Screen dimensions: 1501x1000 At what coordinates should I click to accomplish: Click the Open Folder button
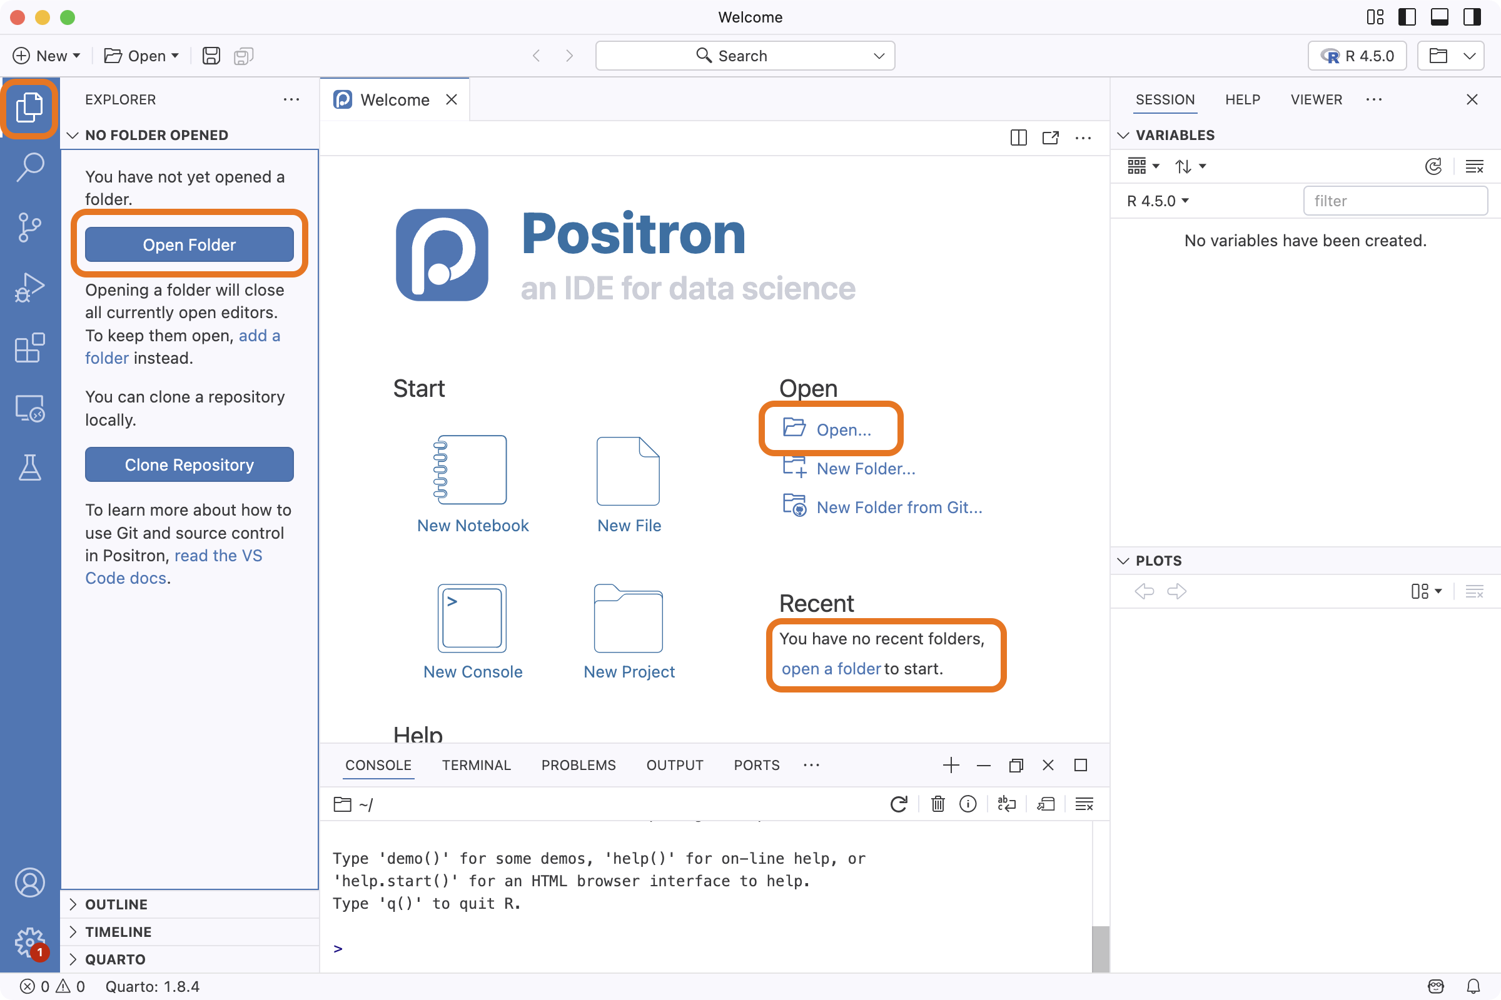[189, 244]
